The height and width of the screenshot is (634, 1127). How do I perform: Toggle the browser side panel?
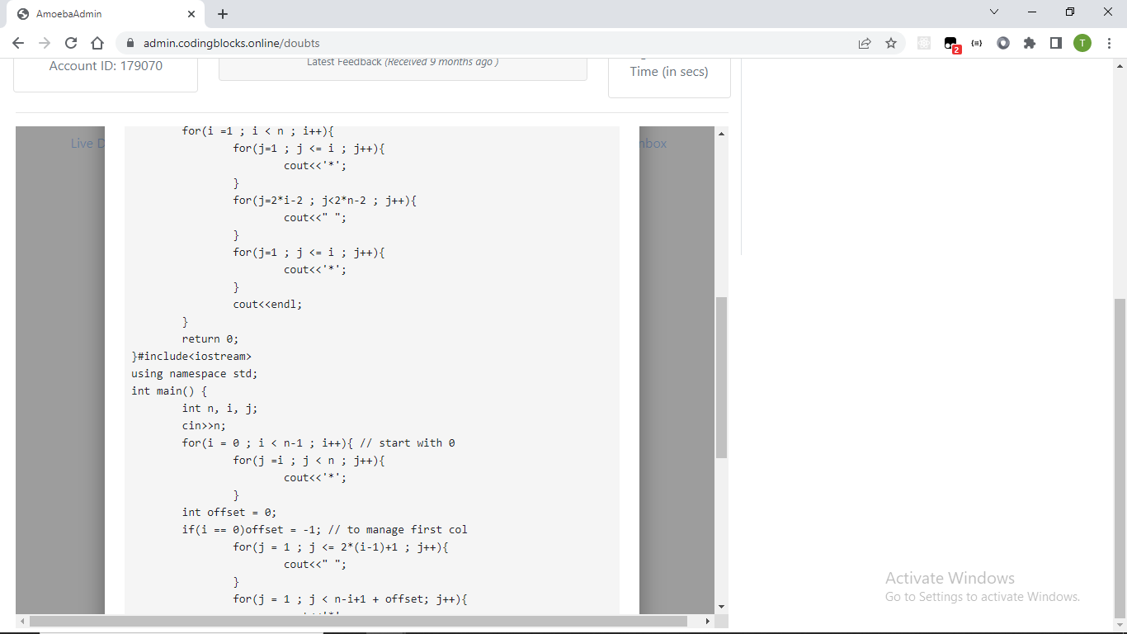coord(1055,43)
